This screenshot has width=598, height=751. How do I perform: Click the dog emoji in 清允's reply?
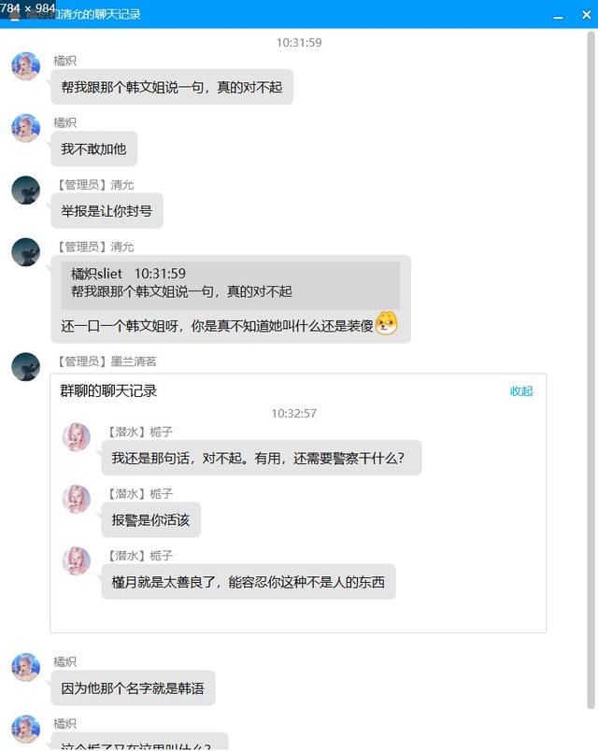point(386,323)
